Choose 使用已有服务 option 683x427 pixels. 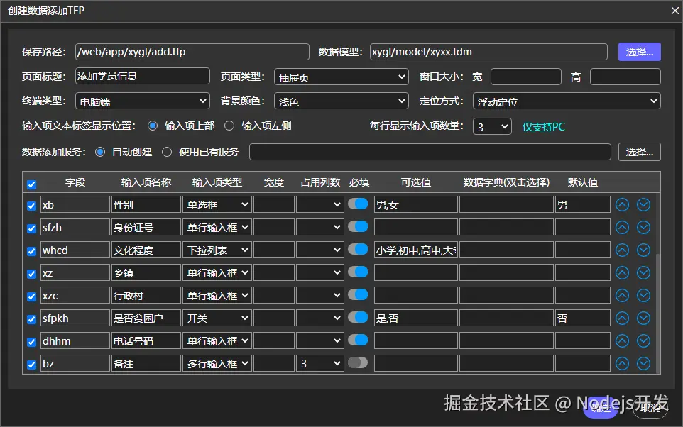point(167,152)
